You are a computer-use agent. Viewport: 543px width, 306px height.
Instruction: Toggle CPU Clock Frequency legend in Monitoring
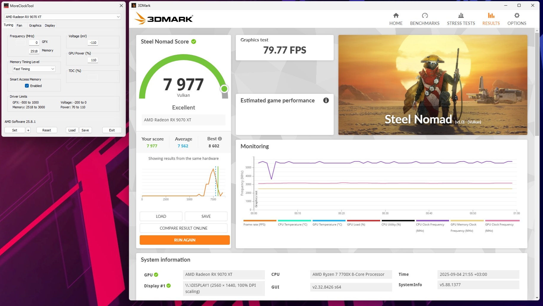(x=432, y=226)
